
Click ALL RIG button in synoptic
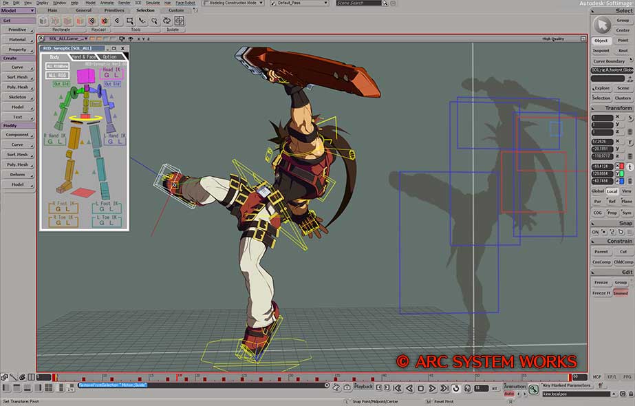(x=57, y=75)
